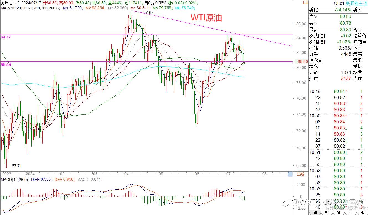This screenshot has width=368, height=215.
Task: Click the 67.71 low price marker
Action: 17,166
